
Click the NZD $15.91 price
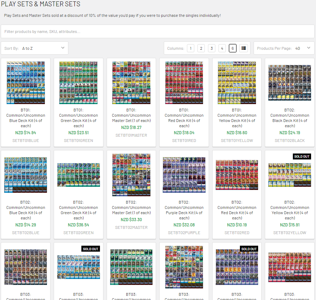[290, 225]
